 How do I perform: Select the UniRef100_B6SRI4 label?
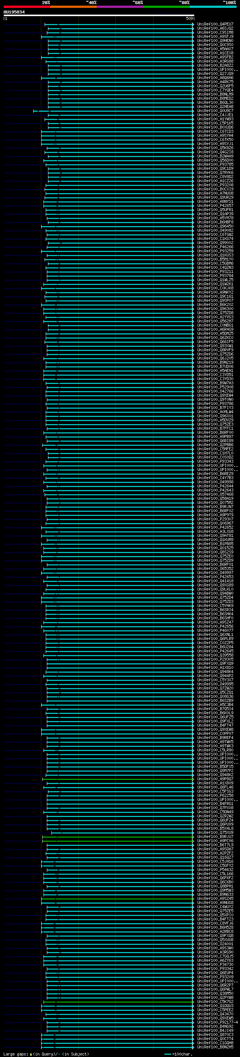[x=215, y=610]
